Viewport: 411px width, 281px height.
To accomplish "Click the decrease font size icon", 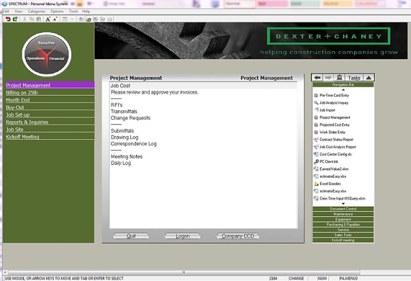I will click(x=55, y=19).
